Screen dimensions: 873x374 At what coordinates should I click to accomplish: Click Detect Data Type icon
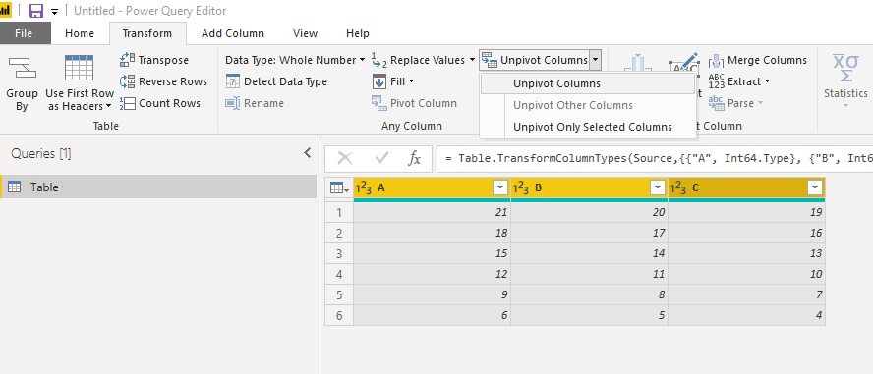point(233,81)
